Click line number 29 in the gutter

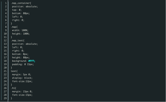click(5, 98)
